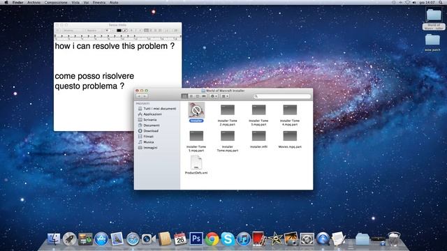Click the Finder search field
The height and width of the screenshot is (251, 447).
281,96
